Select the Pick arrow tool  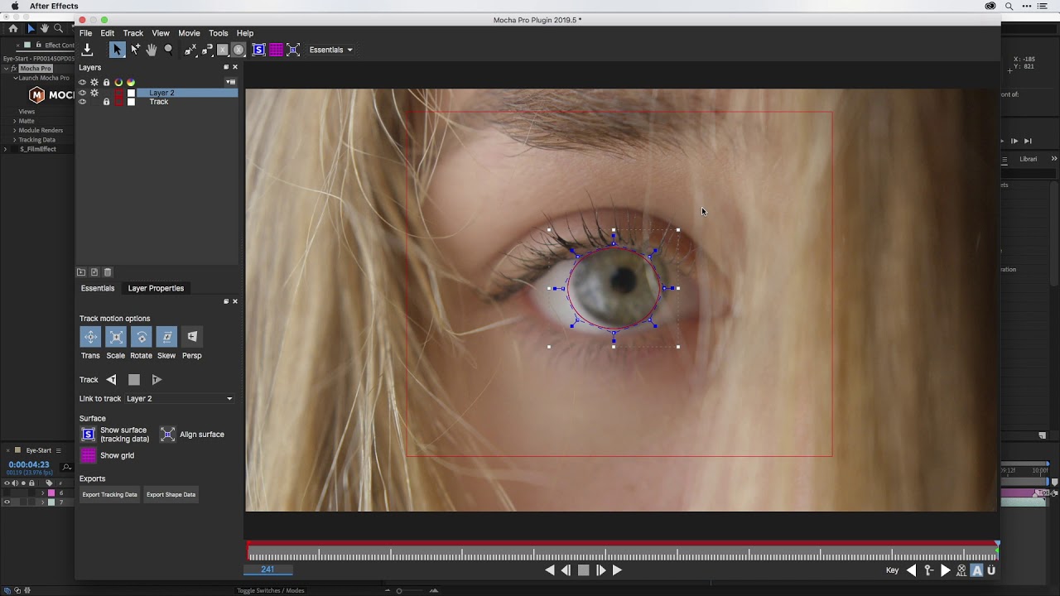coord(117,50)
